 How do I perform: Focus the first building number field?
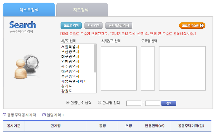click(134, 103)
